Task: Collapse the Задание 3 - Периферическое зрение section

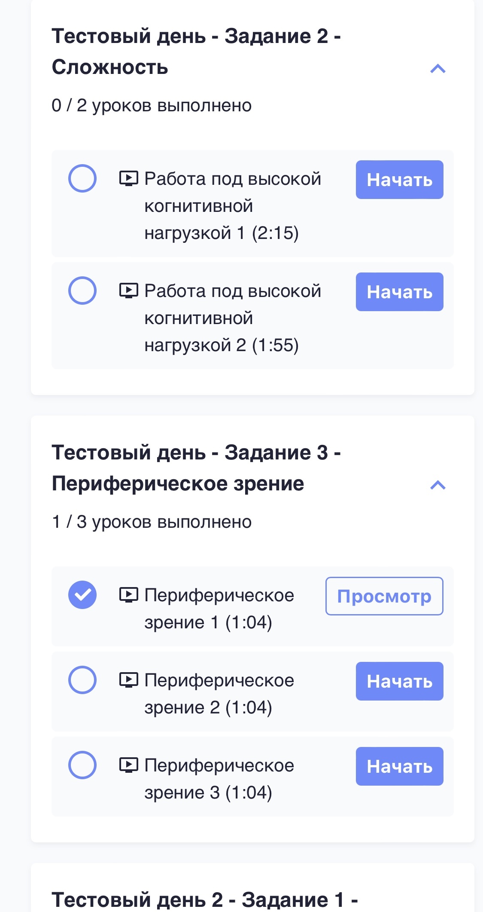Action: tap(438, 485)
